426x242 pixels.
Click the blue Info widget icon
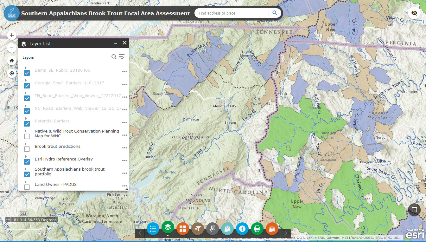click(242, 229)
